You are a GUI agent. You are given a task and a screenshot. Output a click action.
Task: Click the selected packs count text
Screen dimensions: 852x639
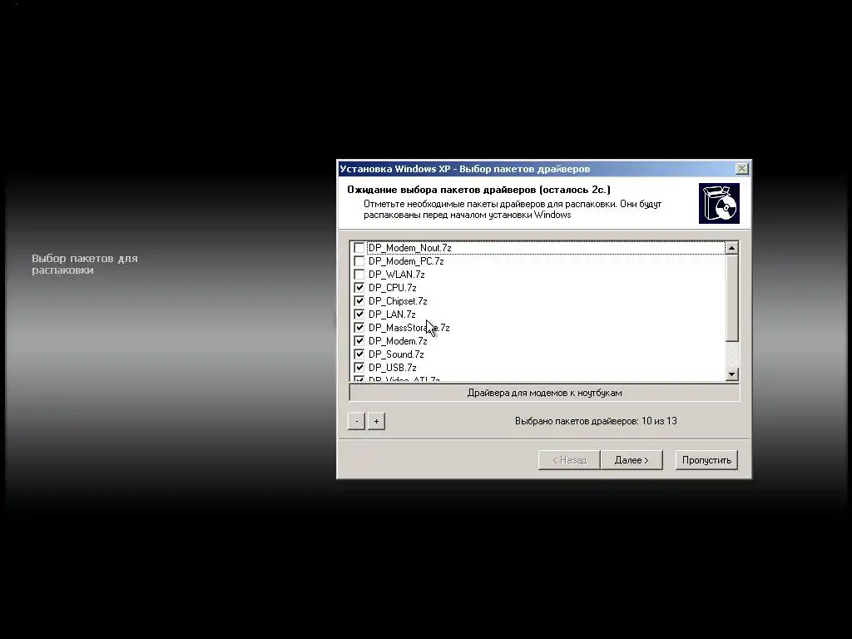coord(596,421)
